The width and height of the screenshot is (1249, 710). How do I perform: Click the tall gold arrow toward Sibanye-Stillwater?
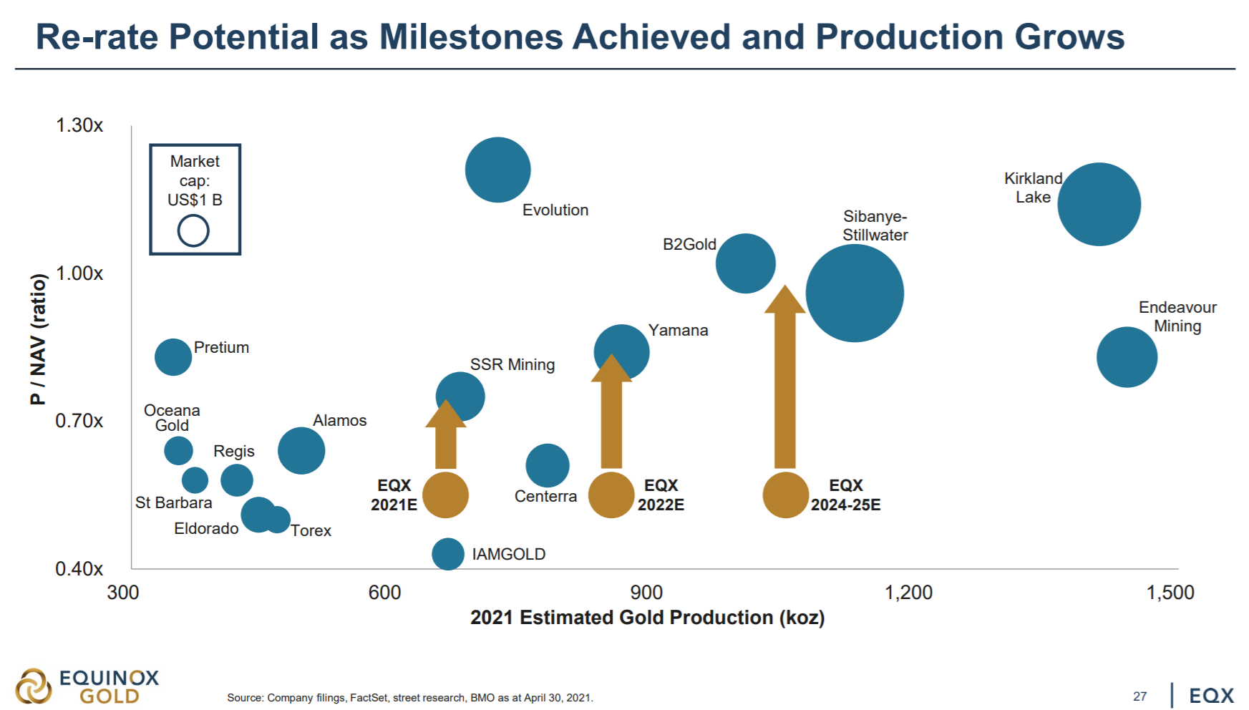point(785,377)
